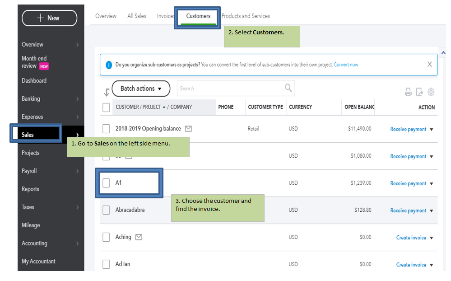Click the blue info icon in banner
The width and height of the screenshot is (451, 281).
[x=109, y=65]
